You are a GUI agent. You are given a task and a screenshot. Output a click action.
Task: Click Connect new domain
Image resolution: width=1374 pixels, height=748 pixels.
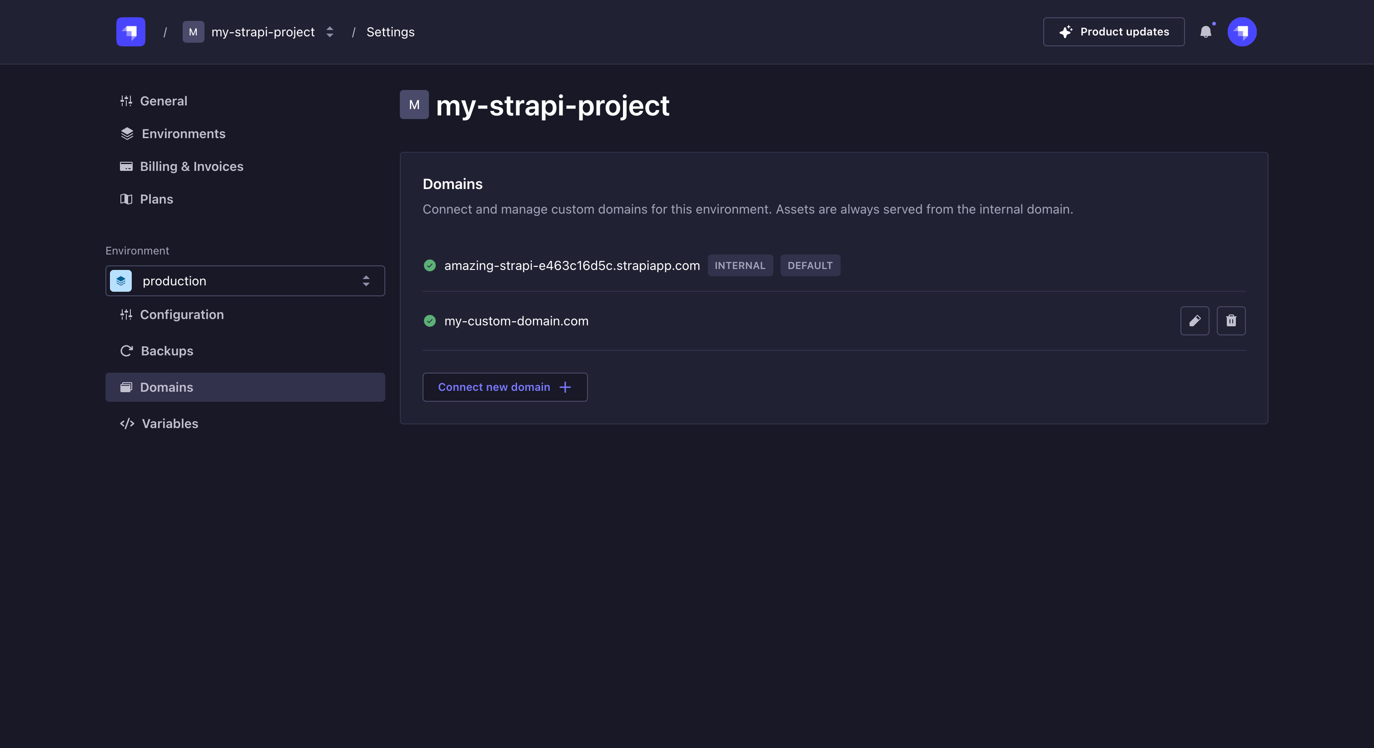(x=505, y=387)
